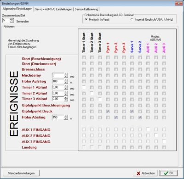Image resolution: width=184 pixels, height=179 pixels.
Task: Switch to the Sensor-Kalibrierung tab
Action: (86, 9)
